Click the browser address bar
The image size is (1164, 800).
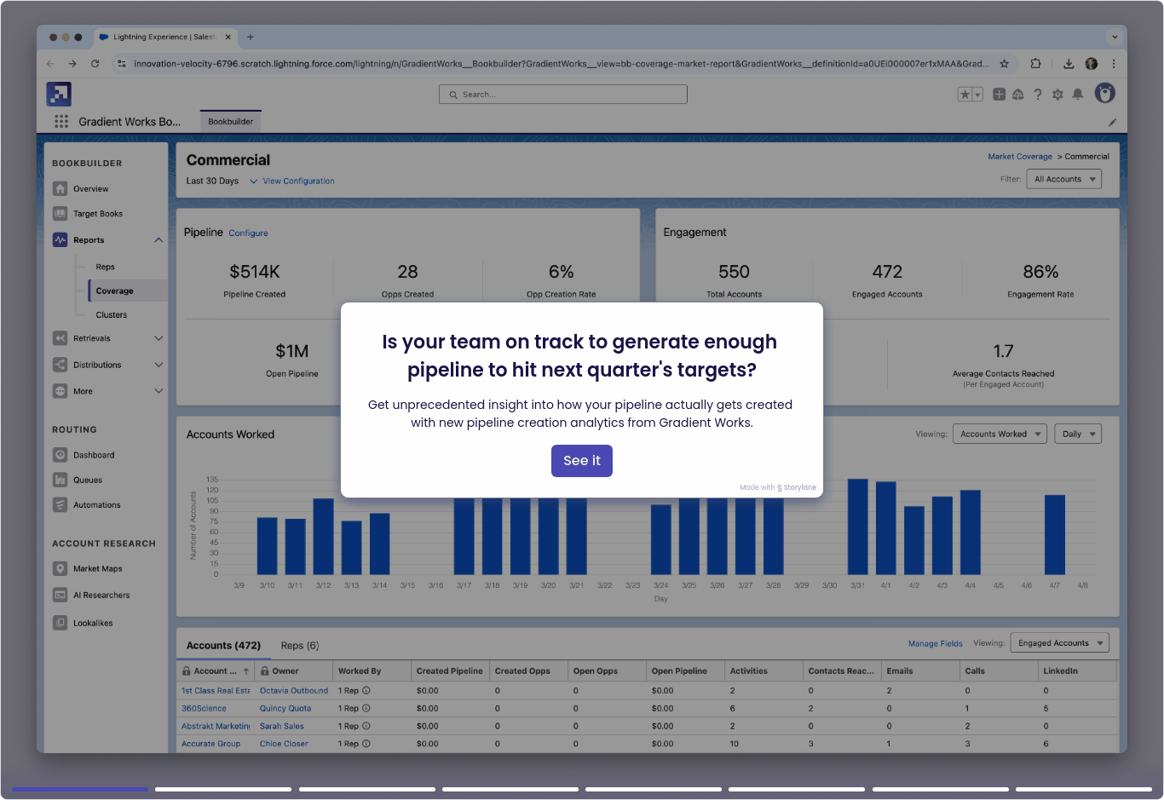click(x=561, y=64)
